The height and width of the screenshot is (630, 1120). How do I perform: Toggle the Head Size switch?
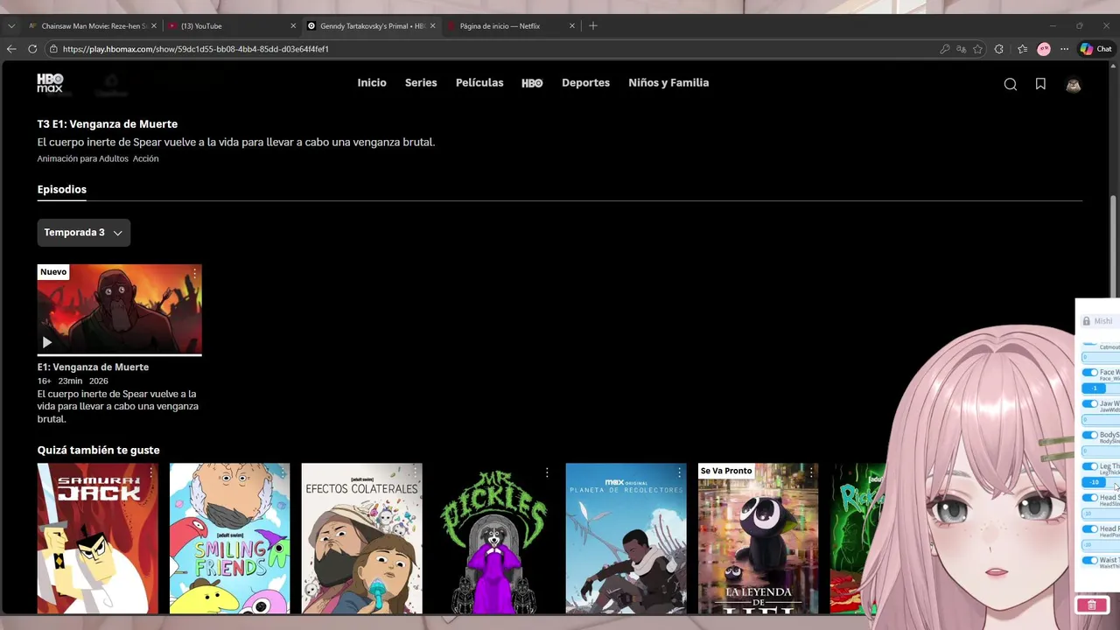click(1089, 498)
